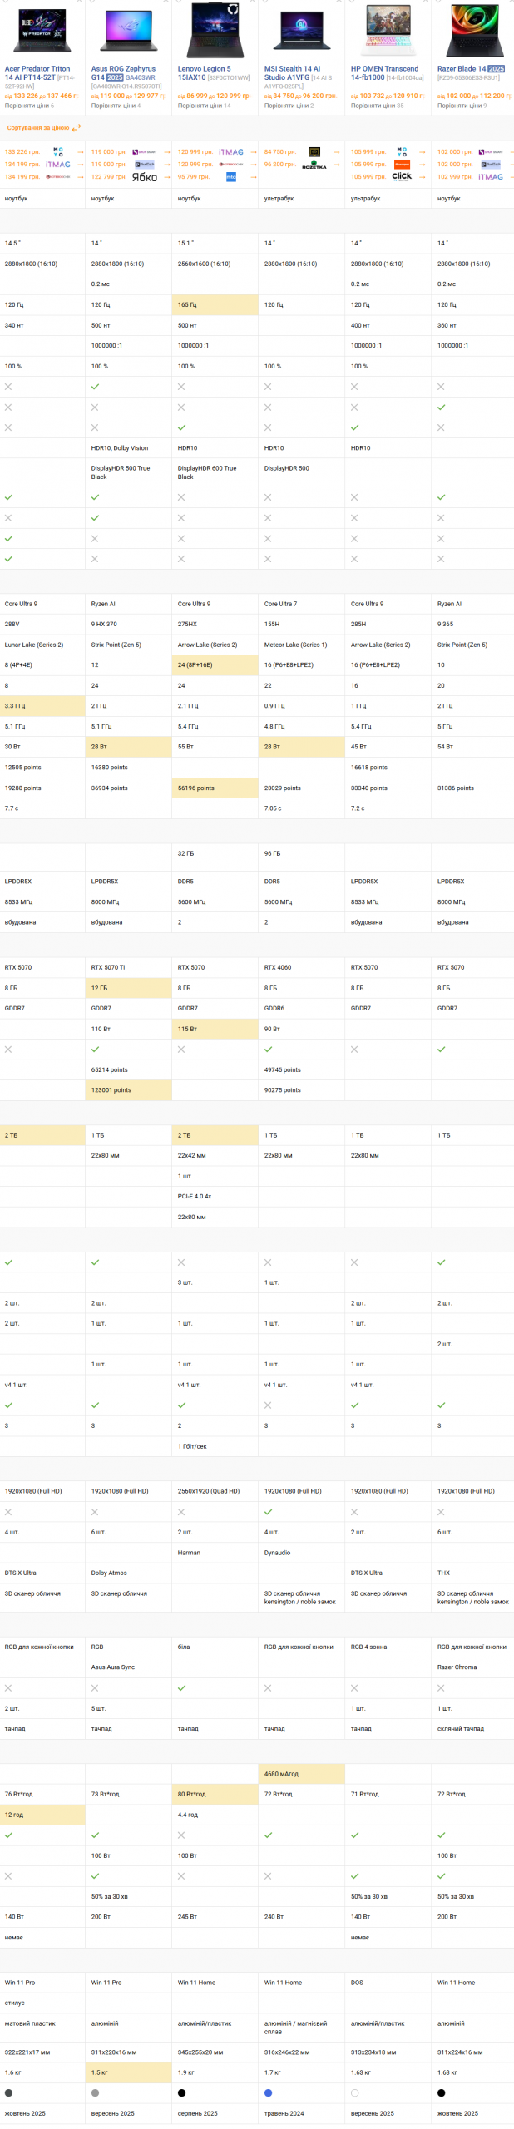Click ITMAG logo in Razer Blade column
This screenshot has height=2129, width=514.
491,176
